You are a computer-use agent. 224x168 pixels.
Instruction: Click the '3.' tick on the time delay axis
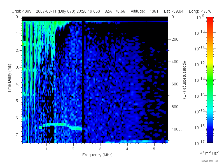[x=17, y=67]
